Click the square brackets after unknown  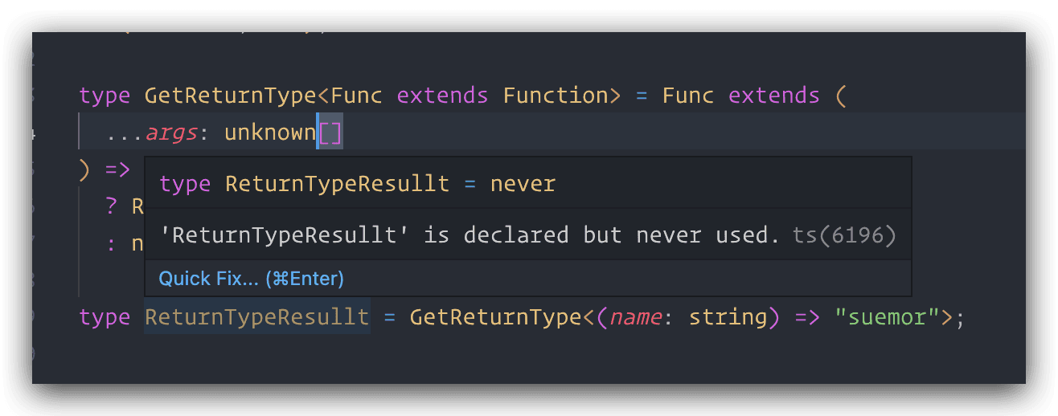pyautogui.click(x=330, y=133)
